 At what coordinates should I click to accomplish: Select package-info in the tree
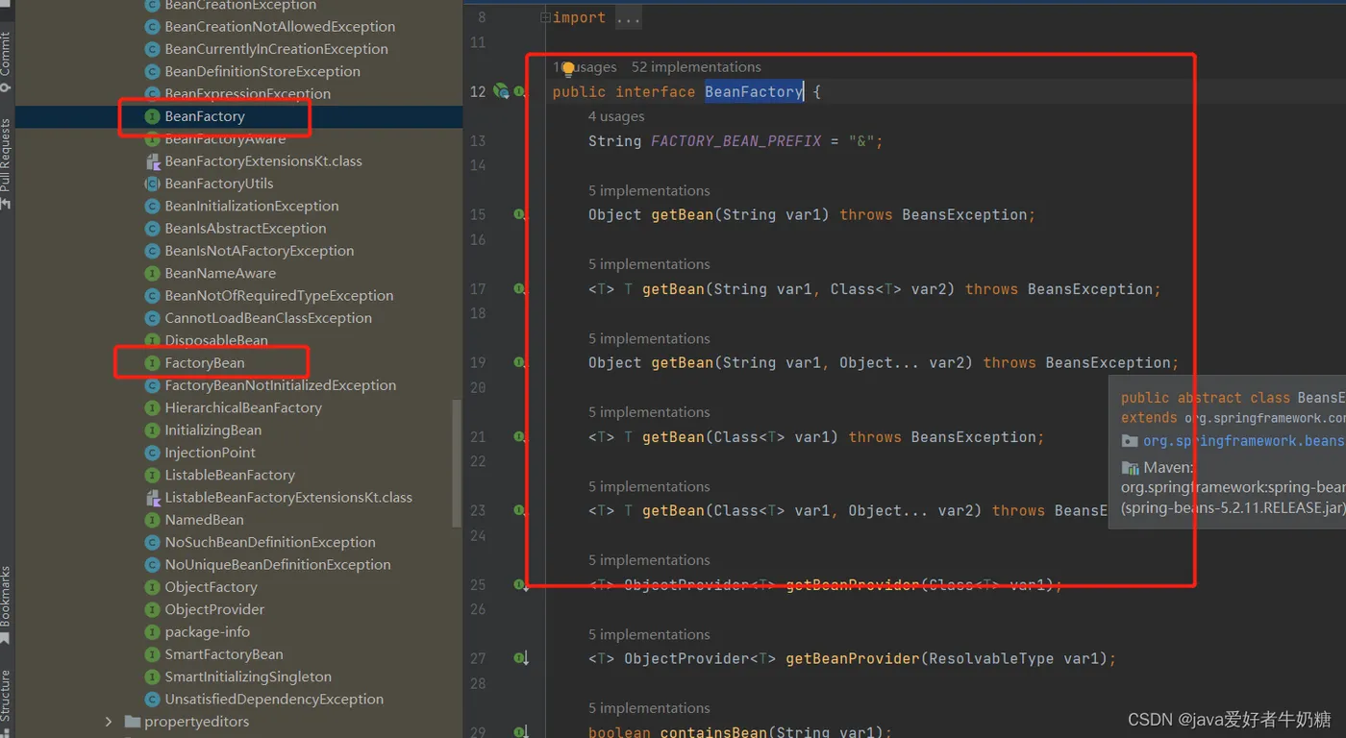208,632
